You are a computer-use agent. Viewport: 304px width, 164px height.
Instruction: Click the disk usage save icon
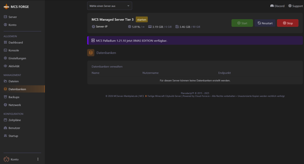tap(177, 26)
